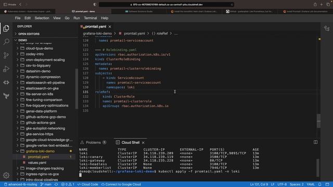Click Connect to Google Cloud
333x187 pixels.
121,184
